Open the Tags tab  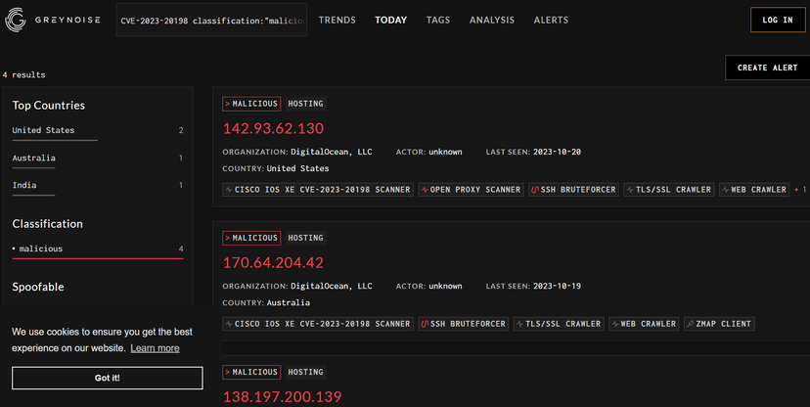point(438,21)
